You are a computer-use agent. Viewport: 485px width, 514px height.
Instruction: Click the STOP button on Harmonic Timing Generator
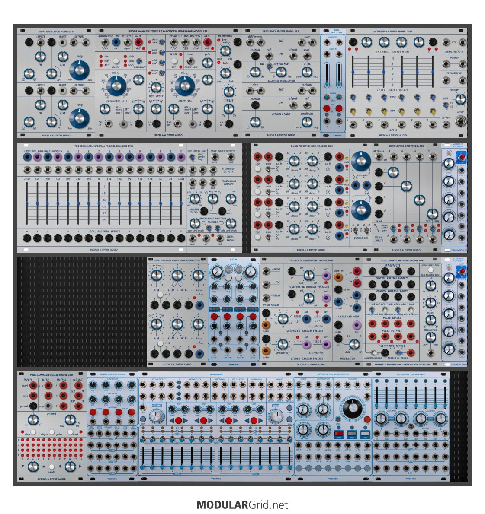[x=352, y=435]
